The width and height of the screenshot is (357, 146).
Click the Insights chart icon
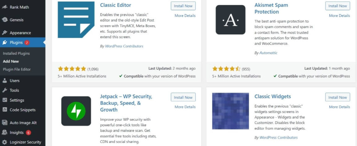click(x=5, y=132)
